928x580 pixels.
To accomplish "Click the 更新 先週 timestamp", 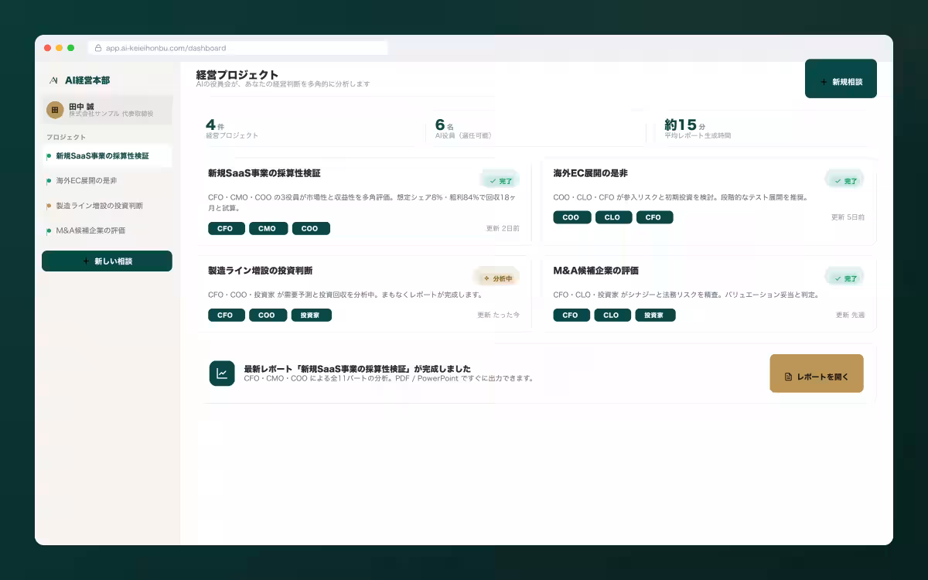I will (850, 315).
